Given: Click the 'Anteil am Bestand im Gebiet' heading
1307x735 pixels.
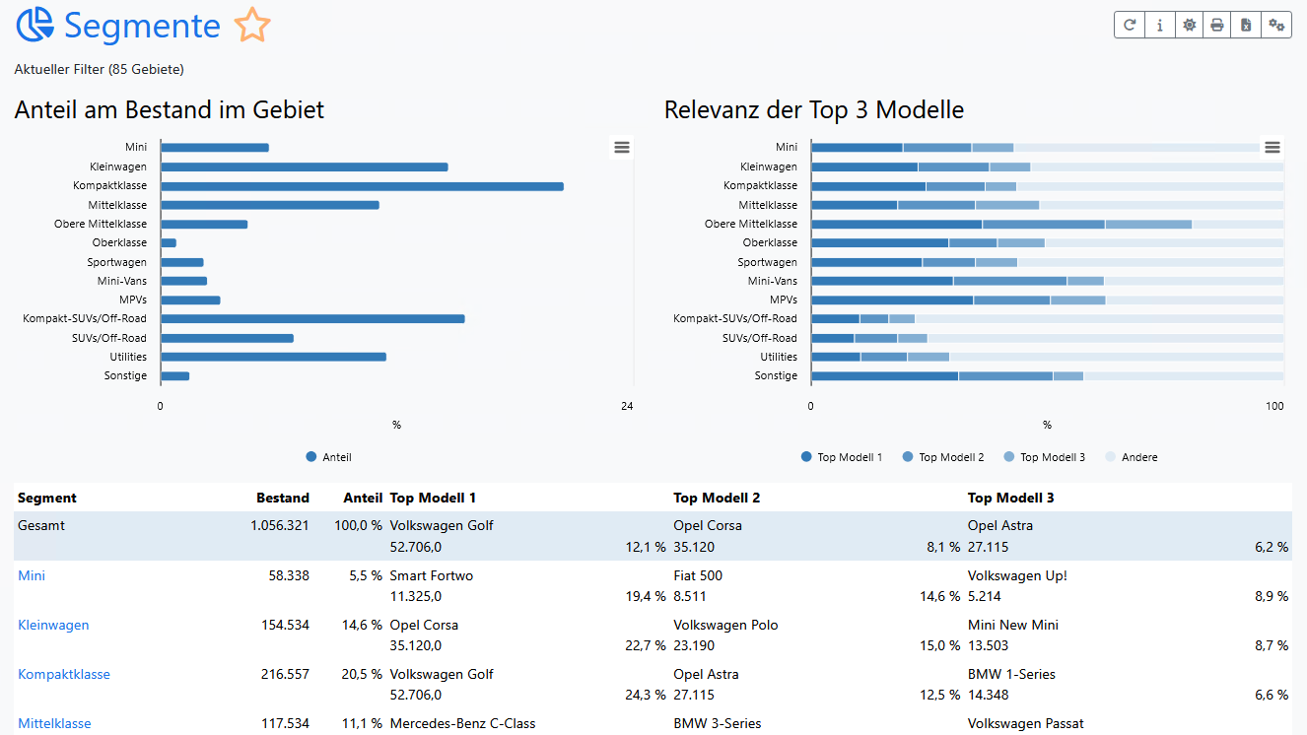Looking at the screenshot, I should (170, 109).
